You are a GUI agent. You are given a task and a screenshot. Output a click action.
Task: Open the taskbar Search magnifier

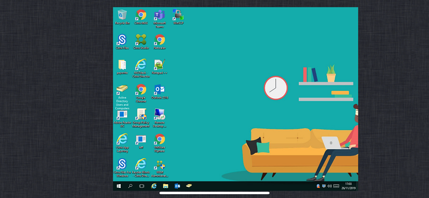click(130, 186)
